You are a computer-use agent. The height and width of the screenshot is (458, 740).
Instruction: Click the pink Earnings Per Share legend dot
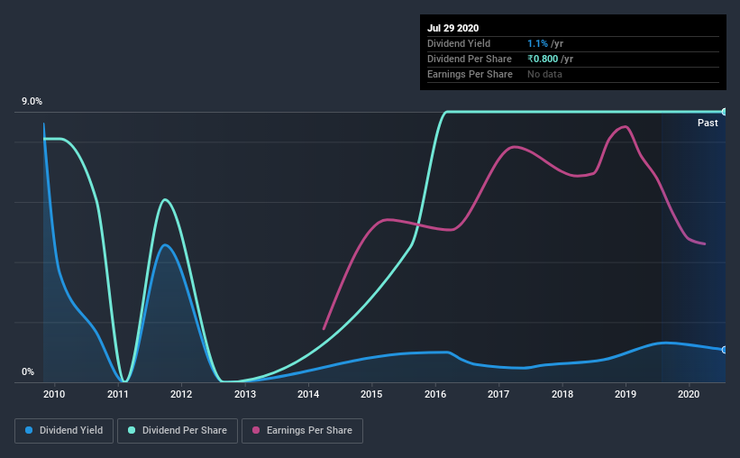point(256,430)
